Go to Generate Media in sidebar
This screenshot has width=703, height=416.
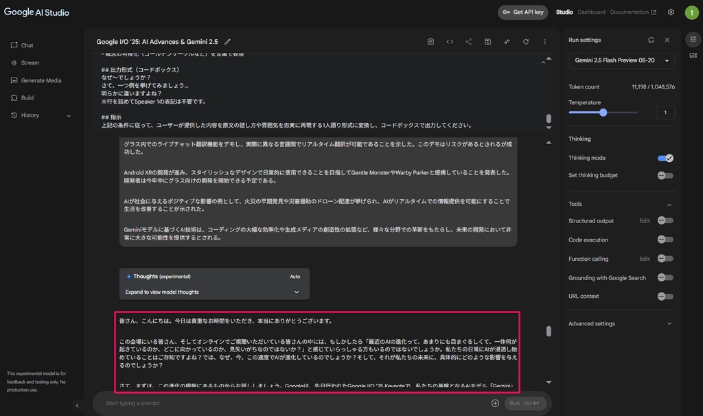[36, 80]
